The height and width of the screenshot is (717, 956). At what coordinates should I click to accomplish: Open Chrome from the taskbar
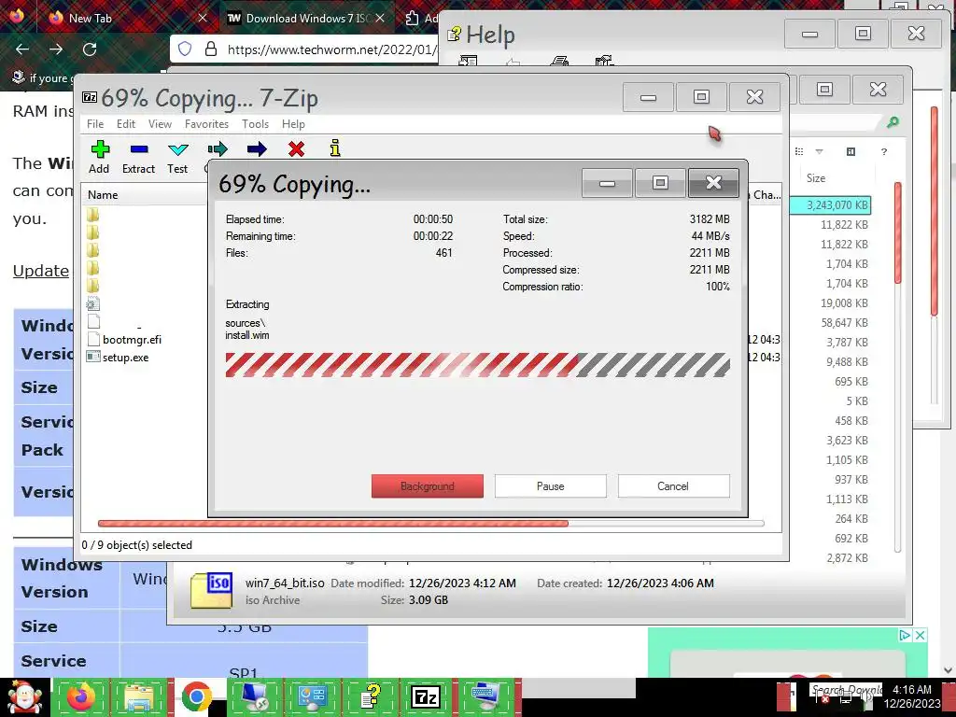tap(196, 696)
